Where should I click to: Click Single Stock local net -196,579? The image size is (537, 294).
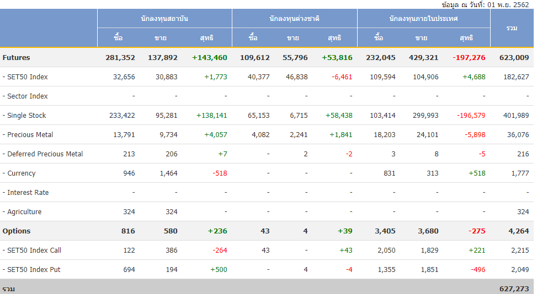click(x=471, y=116)
